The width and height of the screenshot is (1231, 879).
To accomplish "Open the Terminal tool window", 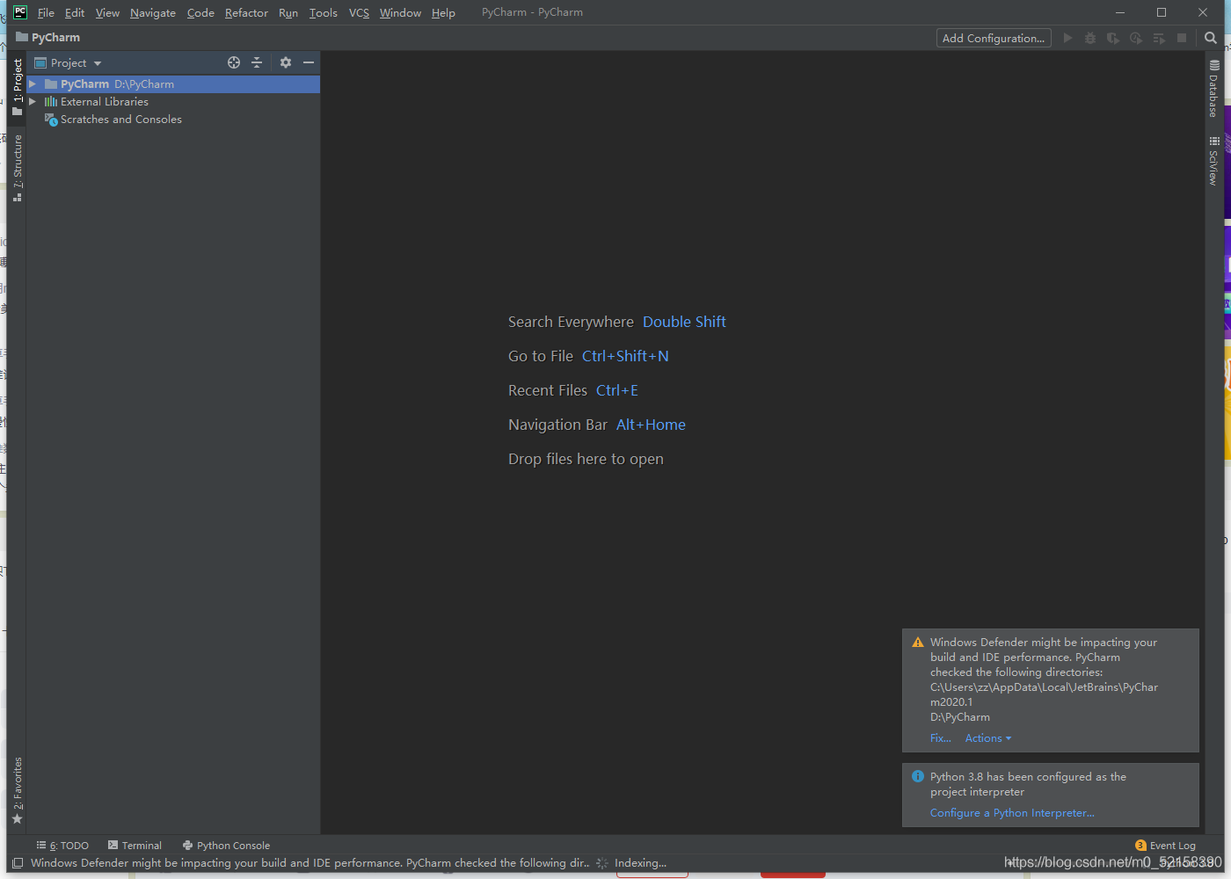I will pyautogui.click(x=135, y=846).
